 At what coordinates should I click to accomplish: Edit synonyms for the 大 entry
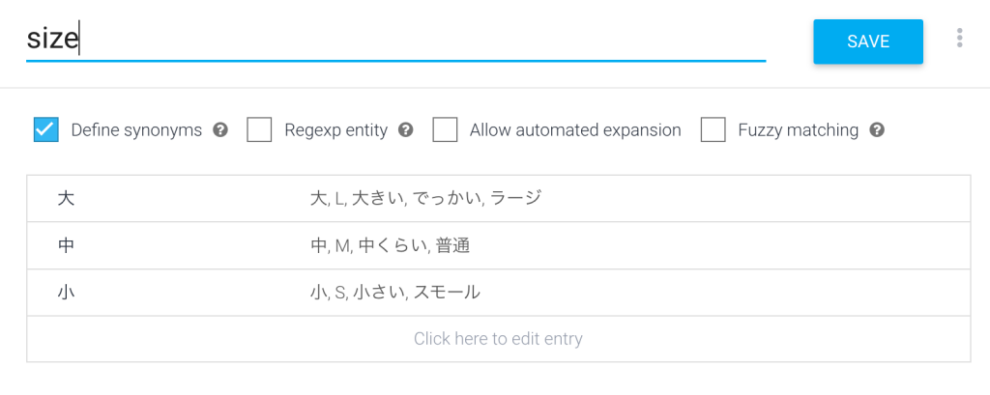pyautogui.click(x=425, y=198)
